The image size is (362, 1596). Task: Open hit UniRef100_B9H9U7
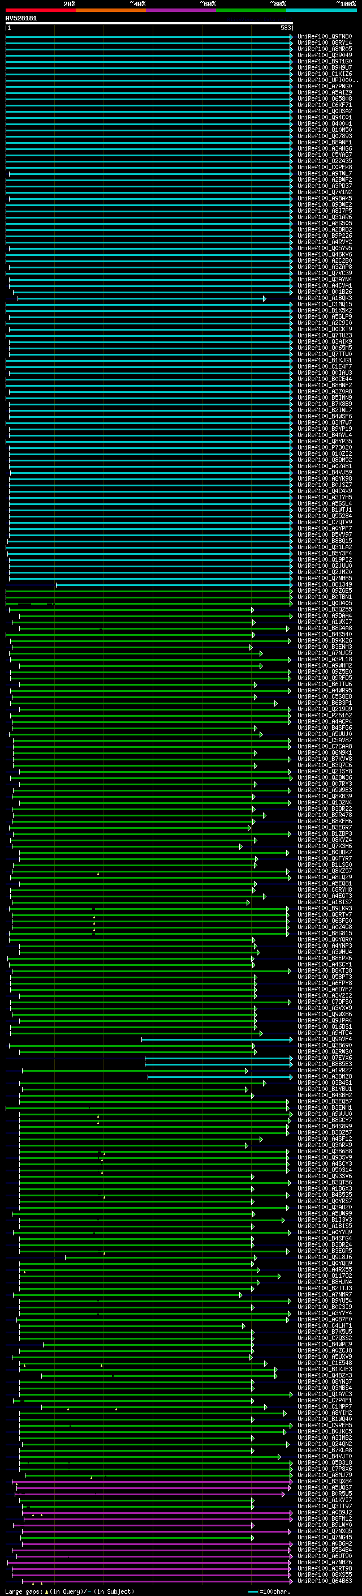click(325, 67)
